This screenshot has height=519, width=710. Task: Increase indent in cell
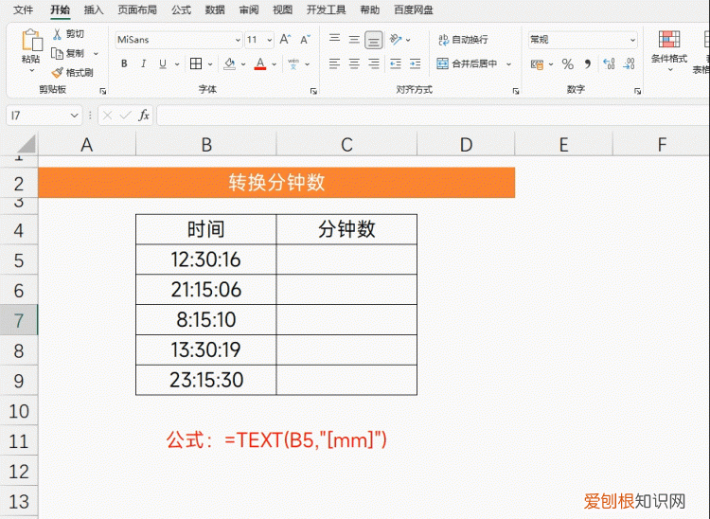click(x=415, y=63)
